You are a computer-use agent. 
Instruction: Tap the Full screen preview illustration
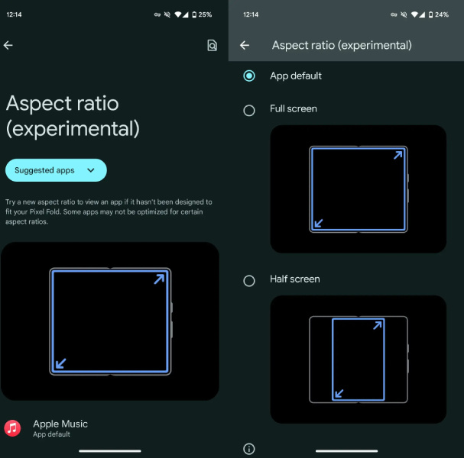tap(358, 189)
